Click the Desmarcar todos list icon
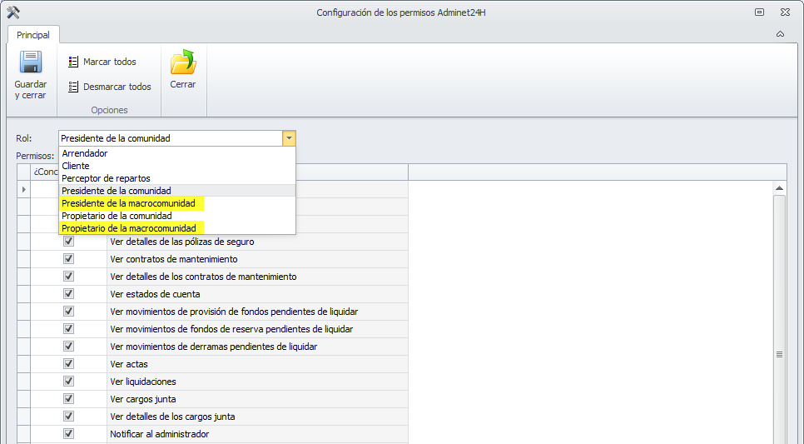804x444 pixels. click(73, 87)
